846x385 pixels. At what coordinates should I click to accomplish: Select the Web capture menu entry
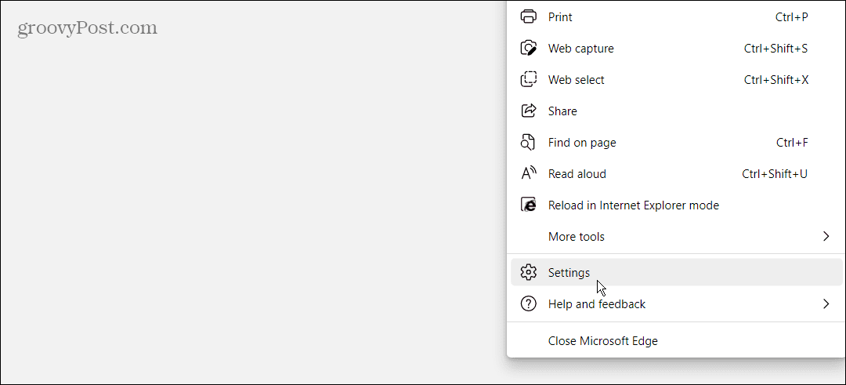coord(676,48)
